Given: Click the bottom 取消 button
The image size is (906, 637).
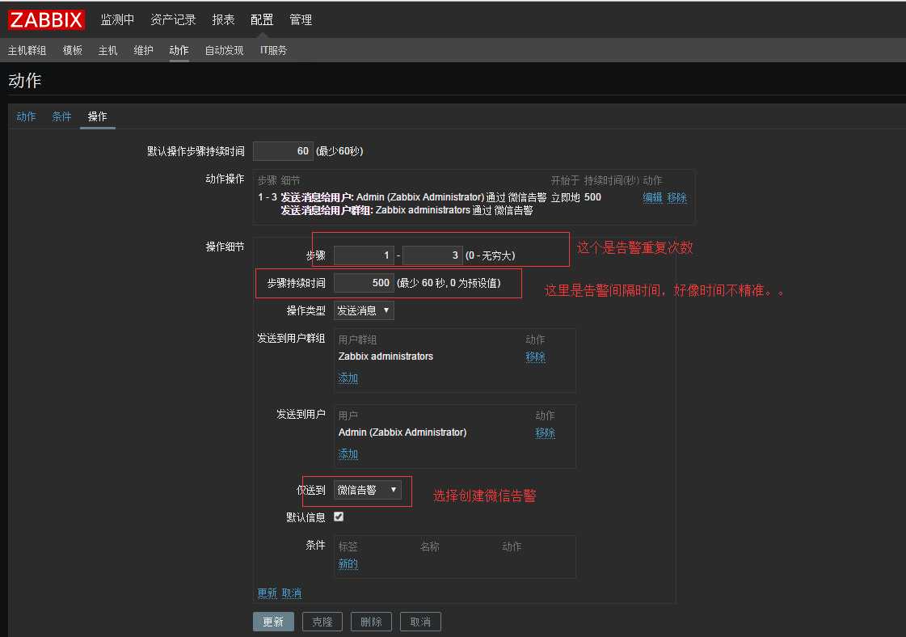Looking at the screenshot, I should pyautogui.click(x=420, y=622).
